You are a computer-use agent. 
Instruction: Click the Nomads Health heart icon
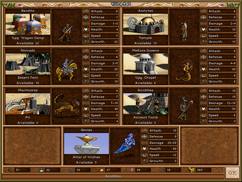(86, 69)
